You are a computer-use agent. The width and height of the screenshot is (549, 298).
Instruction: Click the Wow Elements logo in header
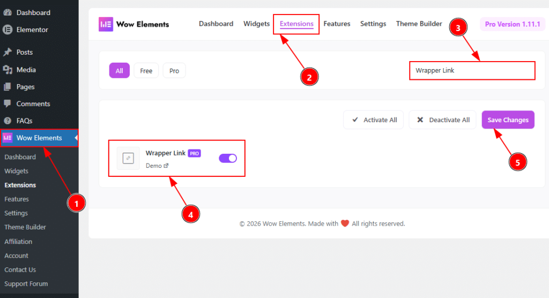[x=106, y=24]
